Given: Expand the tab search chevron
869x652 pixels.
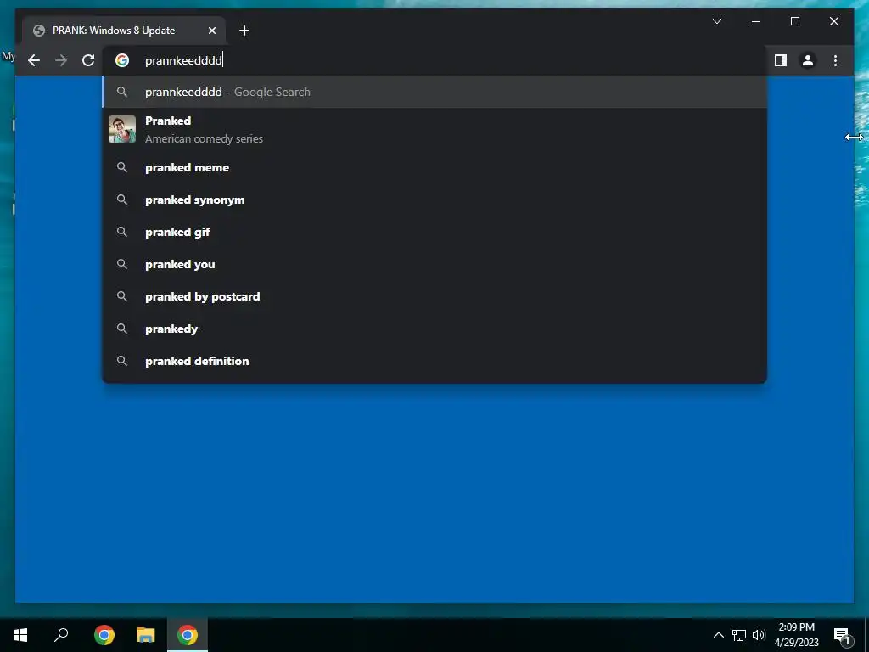Looking at the screenshot, I should click(716, 21).
